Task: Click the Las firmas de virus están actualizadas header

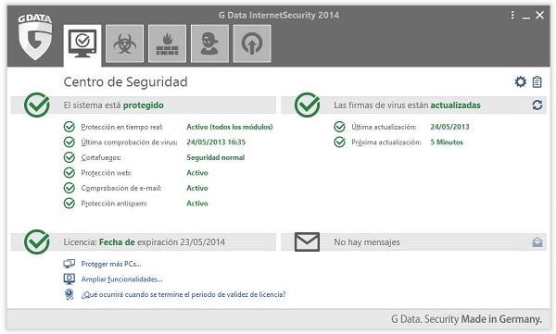Action: [x=413, y=105]
